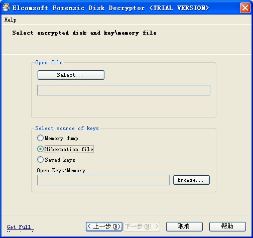Click the Elcomsoft app icon in title bar

(7, 8)
